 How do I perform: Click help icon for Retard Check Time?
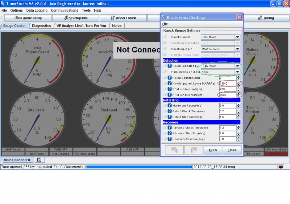coord(169,111)
